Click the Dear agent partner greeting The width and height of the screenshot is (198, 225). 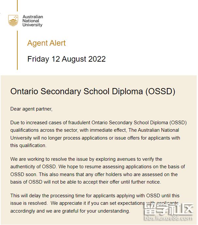click(31, 109)
